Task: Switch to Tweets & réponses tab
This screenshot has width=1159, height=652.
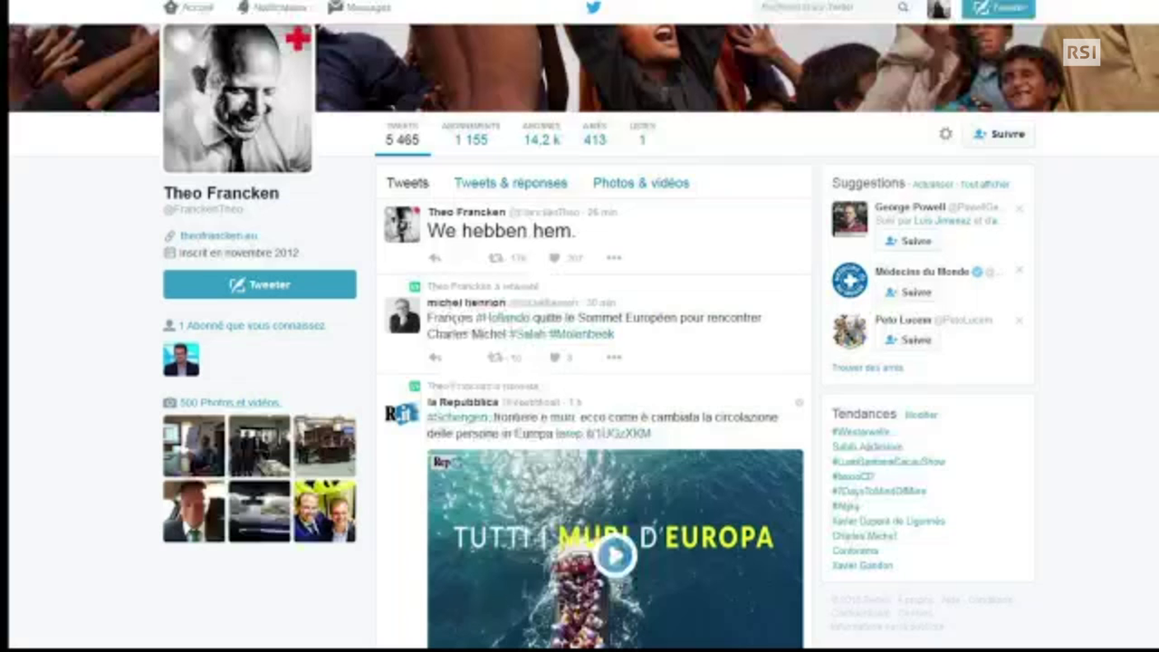Action: click(x=510, y=183)
